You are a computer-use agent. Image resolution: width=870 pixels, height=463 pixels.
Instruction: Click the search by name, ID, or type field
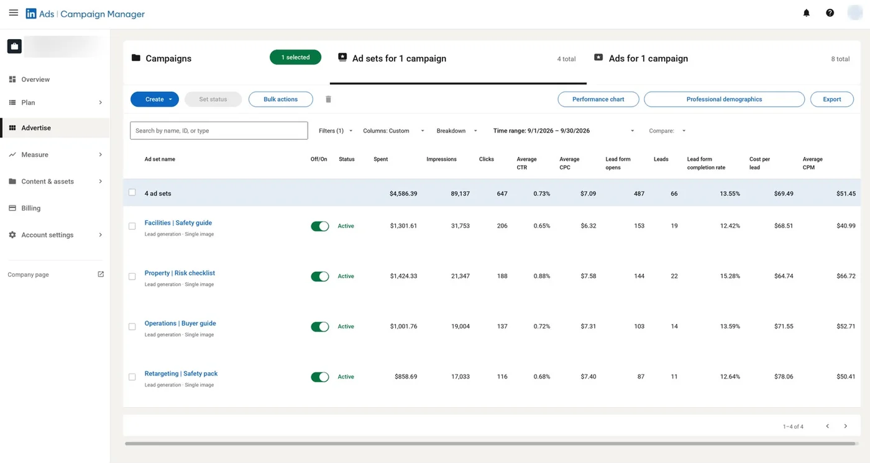[x=219, y=130]
